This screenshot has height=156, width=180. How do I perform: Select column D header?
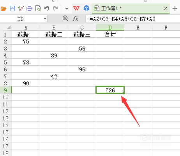(110, 28)
